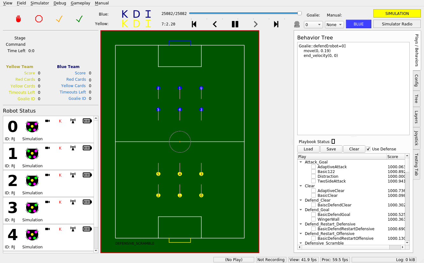Select blue robot 4 on the field
Screen dimensions: 424x263
point(180,109)
